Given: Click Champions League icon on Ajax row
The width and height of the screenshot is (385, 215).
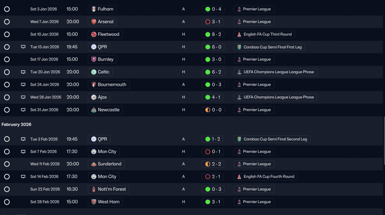Looking at the screenshot, I should 239,97.
